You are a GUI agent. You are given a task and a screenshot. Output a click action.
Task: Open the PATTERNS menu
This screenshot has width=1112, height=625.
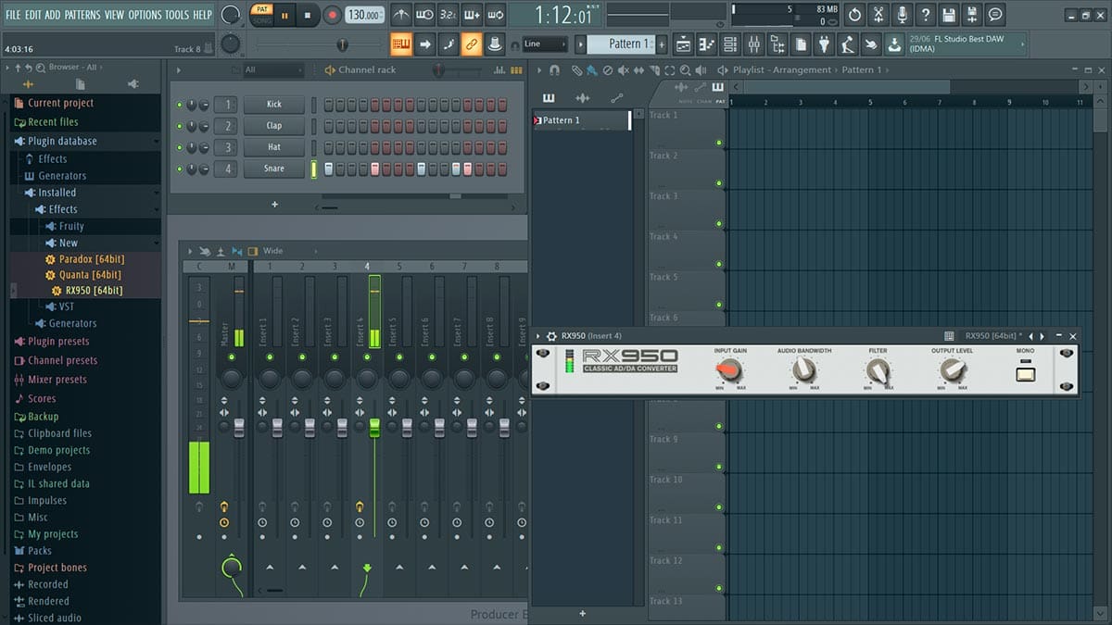coord(82,15)
